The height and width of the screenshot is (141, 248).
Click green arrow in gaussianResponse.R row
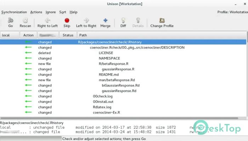pos(28,69)
